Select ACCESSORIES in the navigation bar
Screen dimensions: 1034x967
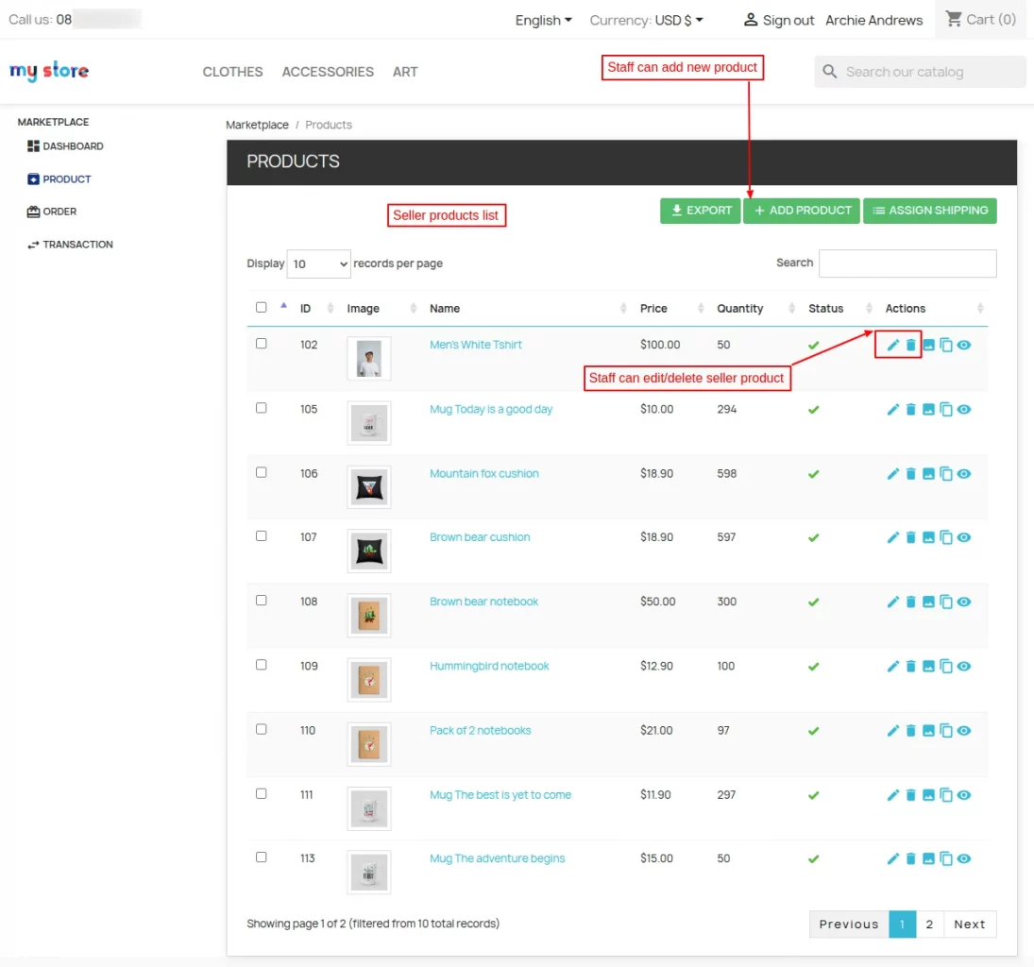coord(328,72)
